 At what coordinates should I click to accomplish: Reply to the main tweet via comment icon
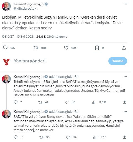5,48
